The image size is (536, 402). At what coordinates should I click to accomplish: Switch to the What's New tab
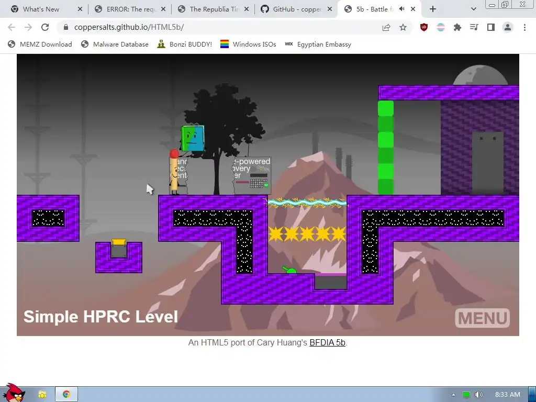coord(41,9)
